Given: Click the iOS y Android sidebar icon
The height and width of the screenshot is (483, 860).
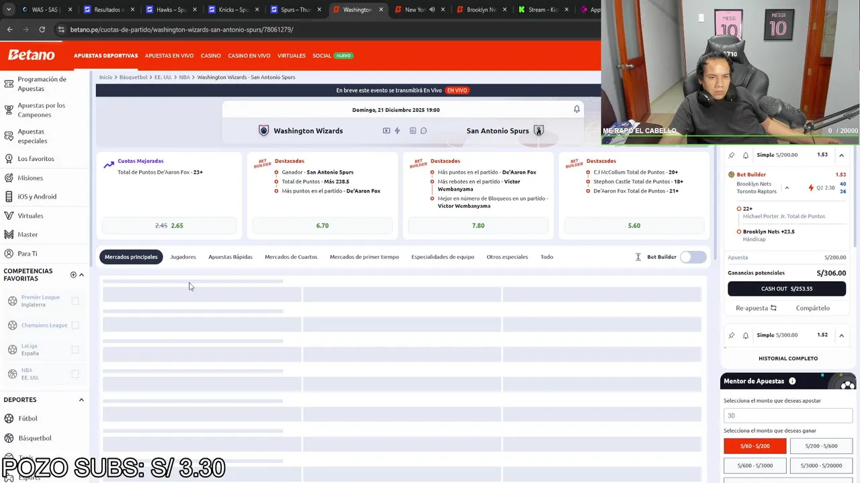Looking at the screenshot, I should click(9, 197).
